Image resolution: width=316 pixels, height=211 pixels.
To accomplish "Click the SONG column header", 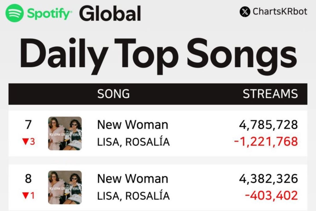I will click(113, 94).
